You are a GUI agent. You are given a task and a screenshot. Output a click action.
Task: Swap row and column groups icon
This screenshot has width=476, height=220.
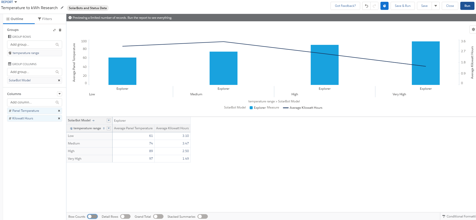point(54,30)
